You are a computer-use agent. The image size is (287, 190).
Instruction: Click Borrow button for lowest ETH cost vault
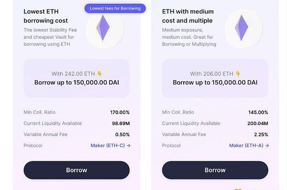click(x=77, y=170)
